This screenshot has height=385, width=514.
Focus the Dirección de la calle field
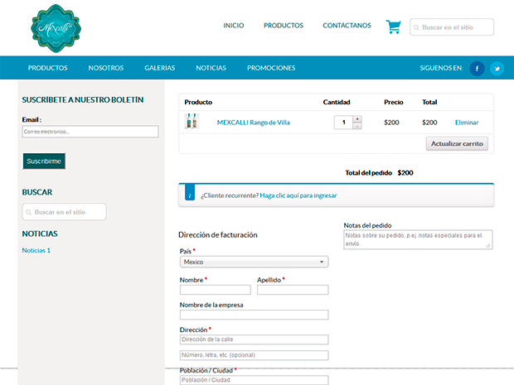254,339
